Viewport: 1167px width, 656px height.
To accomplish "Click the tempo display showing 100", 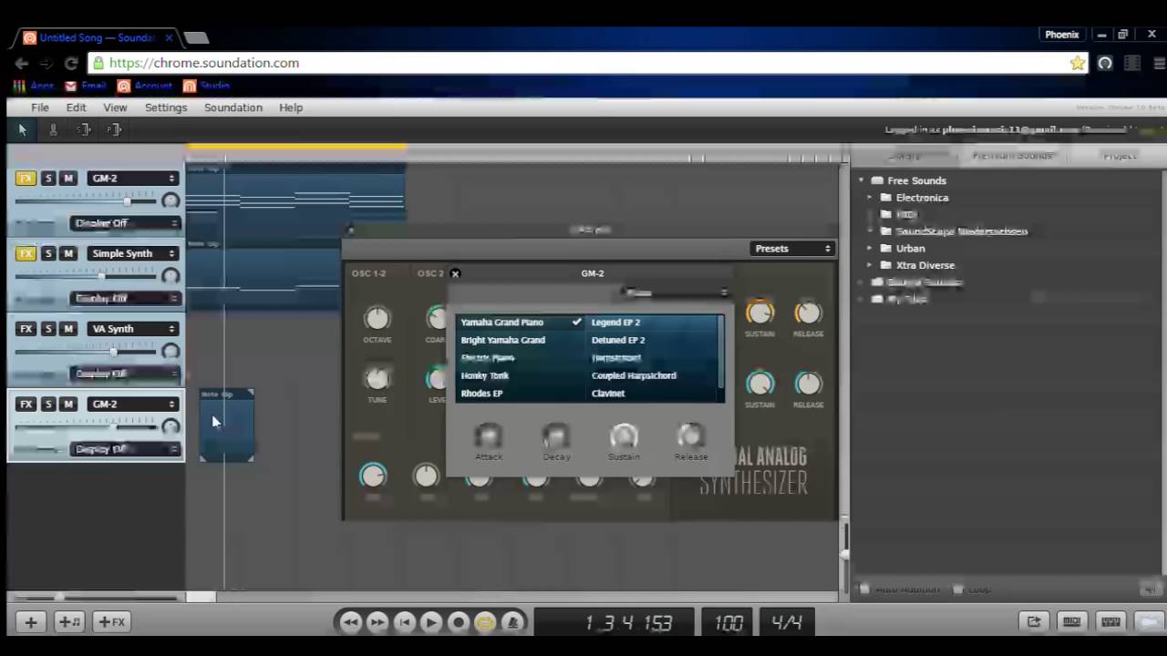I will click(x=728, y=622).
